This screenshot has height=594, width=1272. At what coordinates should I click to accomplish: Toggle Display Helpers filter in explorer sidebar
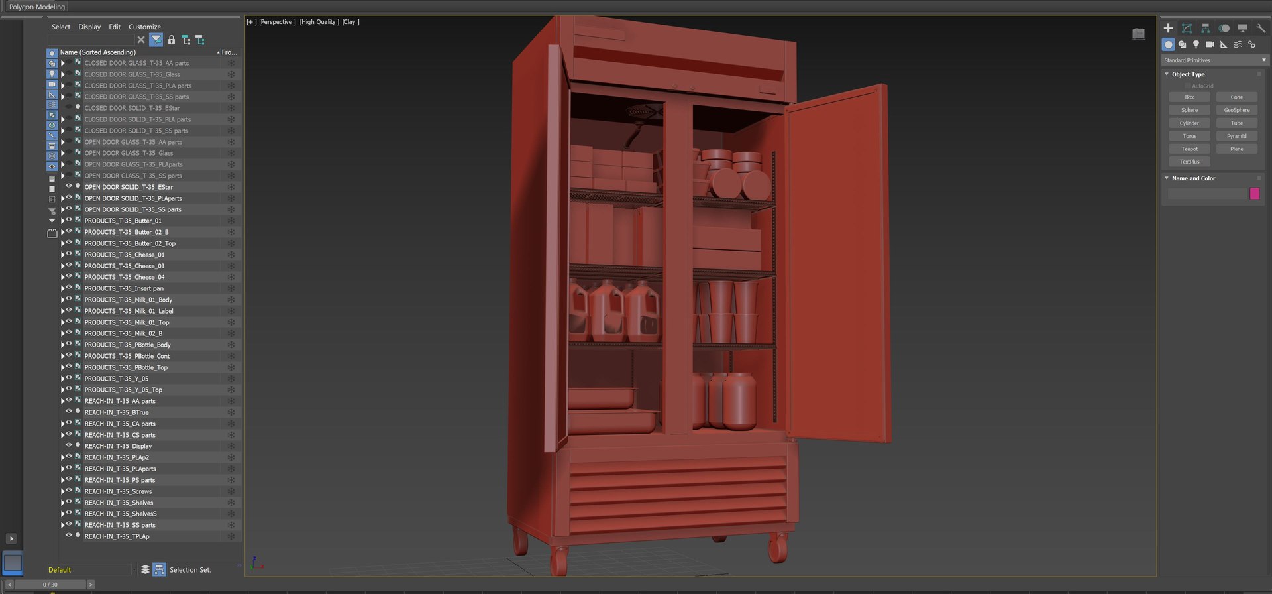tap(52, 95)
